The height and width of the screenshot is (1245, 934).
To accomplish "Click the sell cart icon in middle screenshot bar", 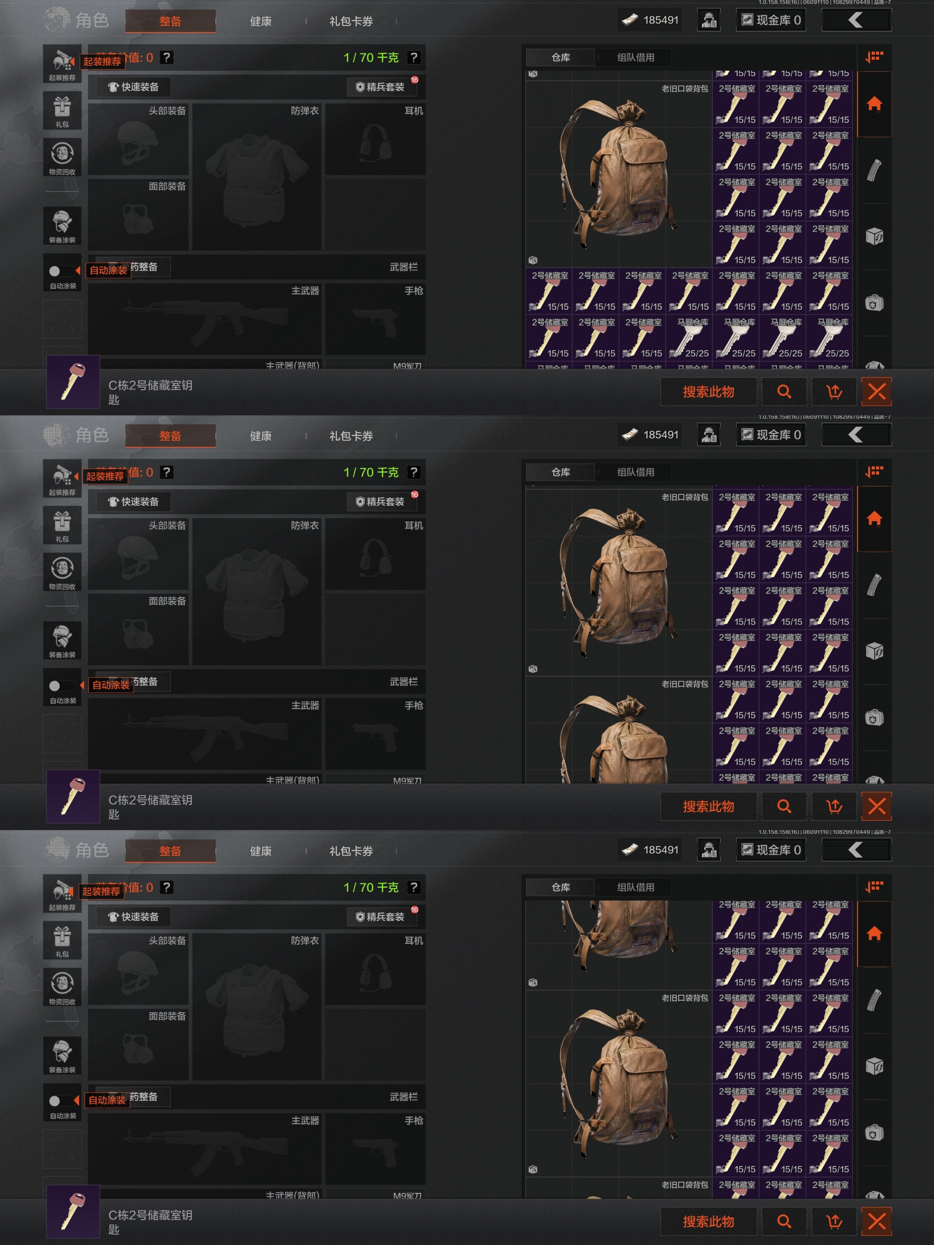I will (834, 806).
